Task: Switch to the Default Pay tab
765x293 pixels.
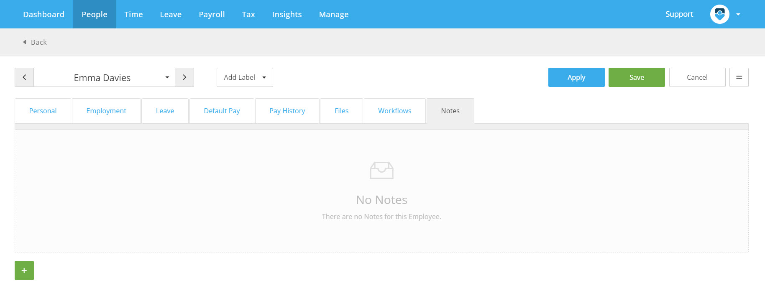Action: (x=222, y=111)
